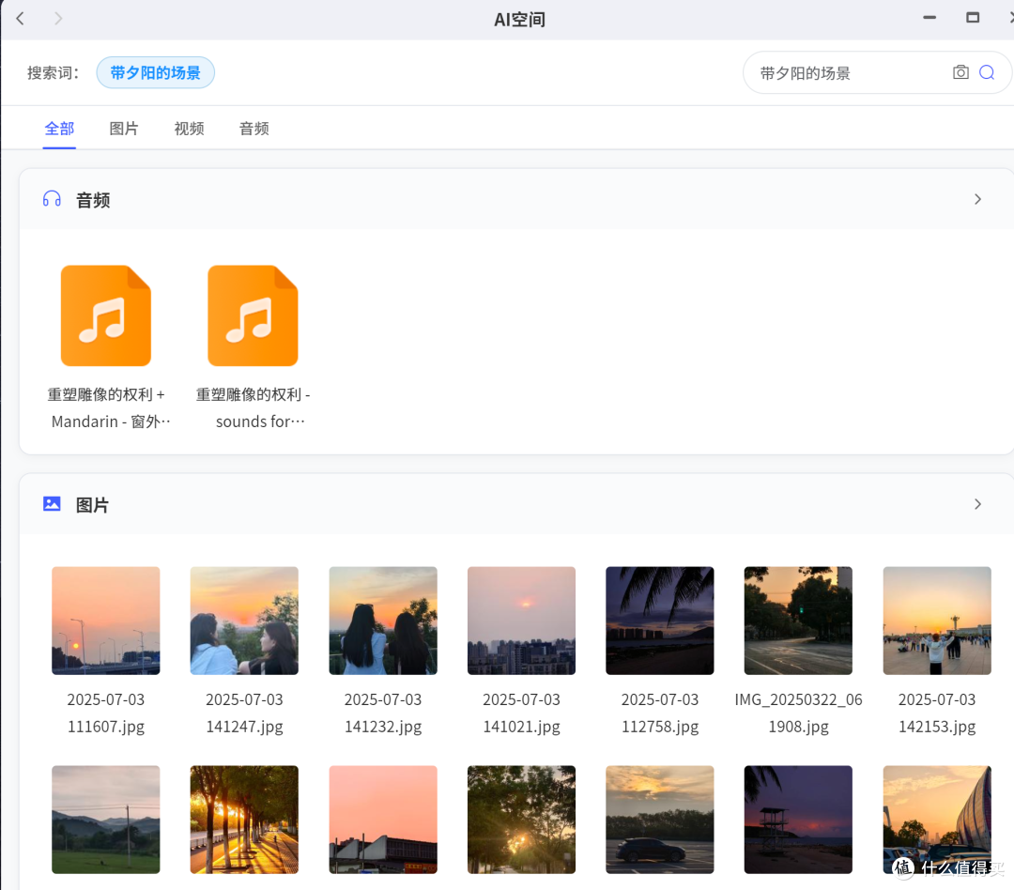The image size is (1014, 890).
Task: Click the forward navigation arrow
Action: (x=58, y=18)
